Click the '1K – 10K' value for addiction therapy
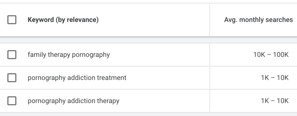 (x=275, y=101)
